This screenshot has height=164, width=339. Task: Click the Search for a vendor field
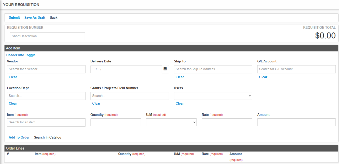pyautogui.click(x=46, y=69)
